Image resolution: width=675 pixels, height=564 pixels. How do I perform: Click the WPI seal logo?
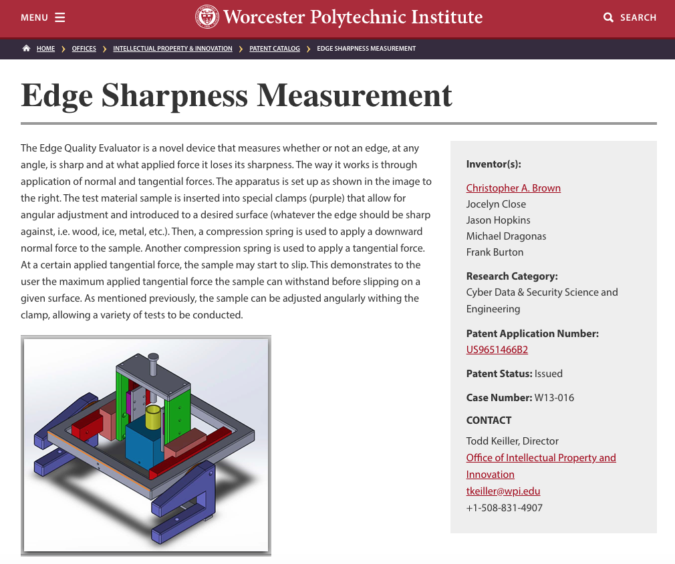207,17
